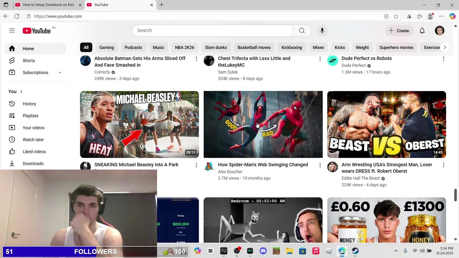The image size is (459, 258).
Task: Open options for SNEAKING Michael Beasley video
Action: 196,165
